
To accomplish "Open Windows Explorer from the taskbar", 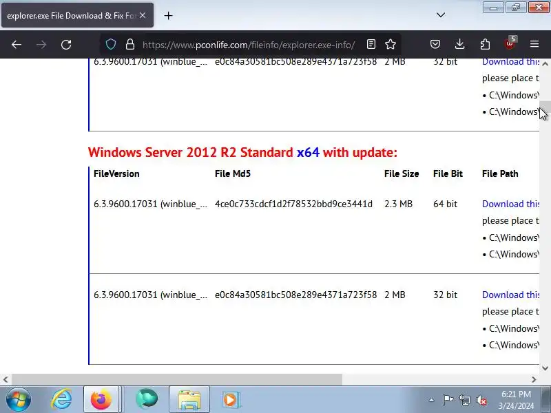I will 189,400.
